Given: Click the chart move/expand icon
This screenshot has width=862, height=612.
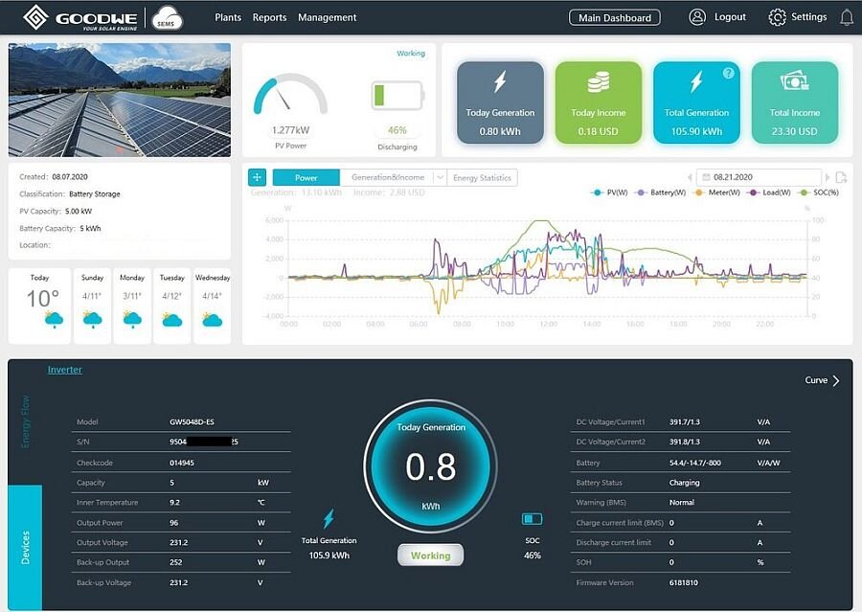Looking at the screenshot, I should coord(258,177).
